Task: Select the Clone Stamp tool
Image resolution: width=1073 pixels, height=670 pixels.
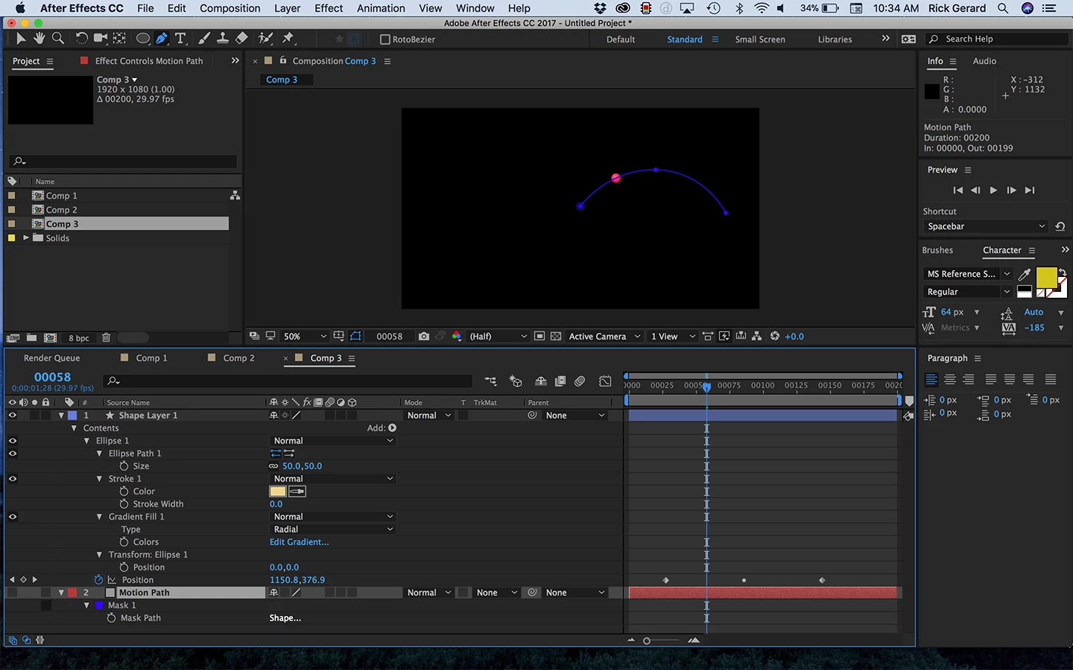Action: (x=222, y=39)
